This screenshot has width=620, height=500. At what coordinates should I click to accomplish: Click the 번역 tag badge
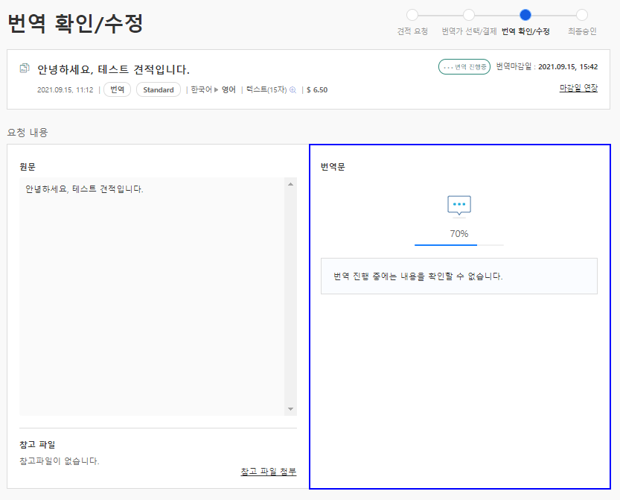pos(117,89)
